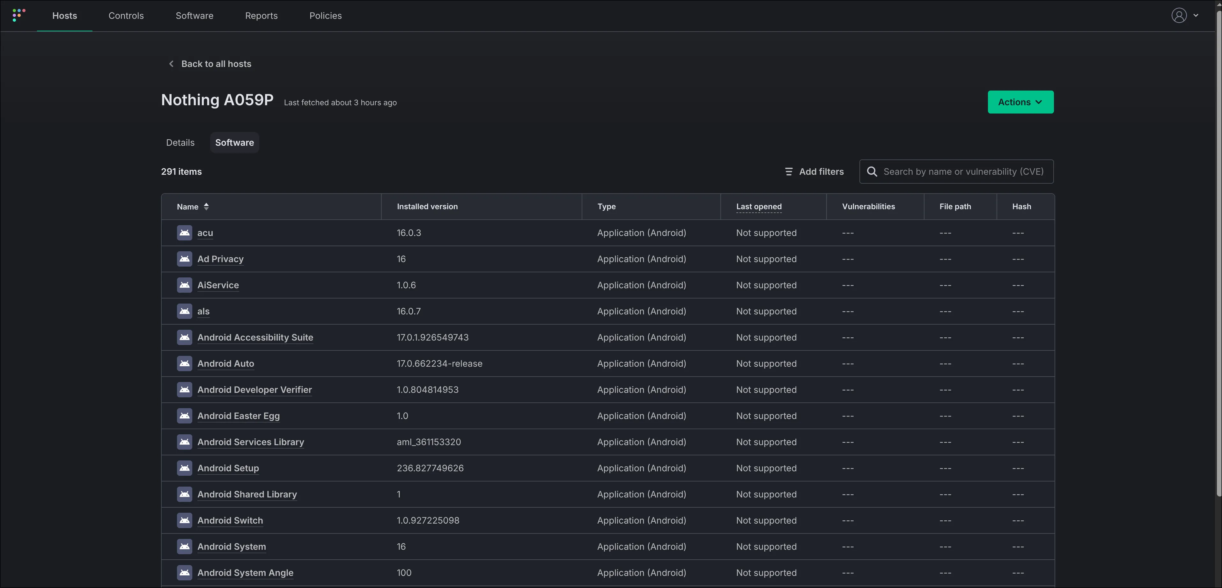Open Android Accessibility Suite link
This screenshot has width=1222, height=588.
255,337
